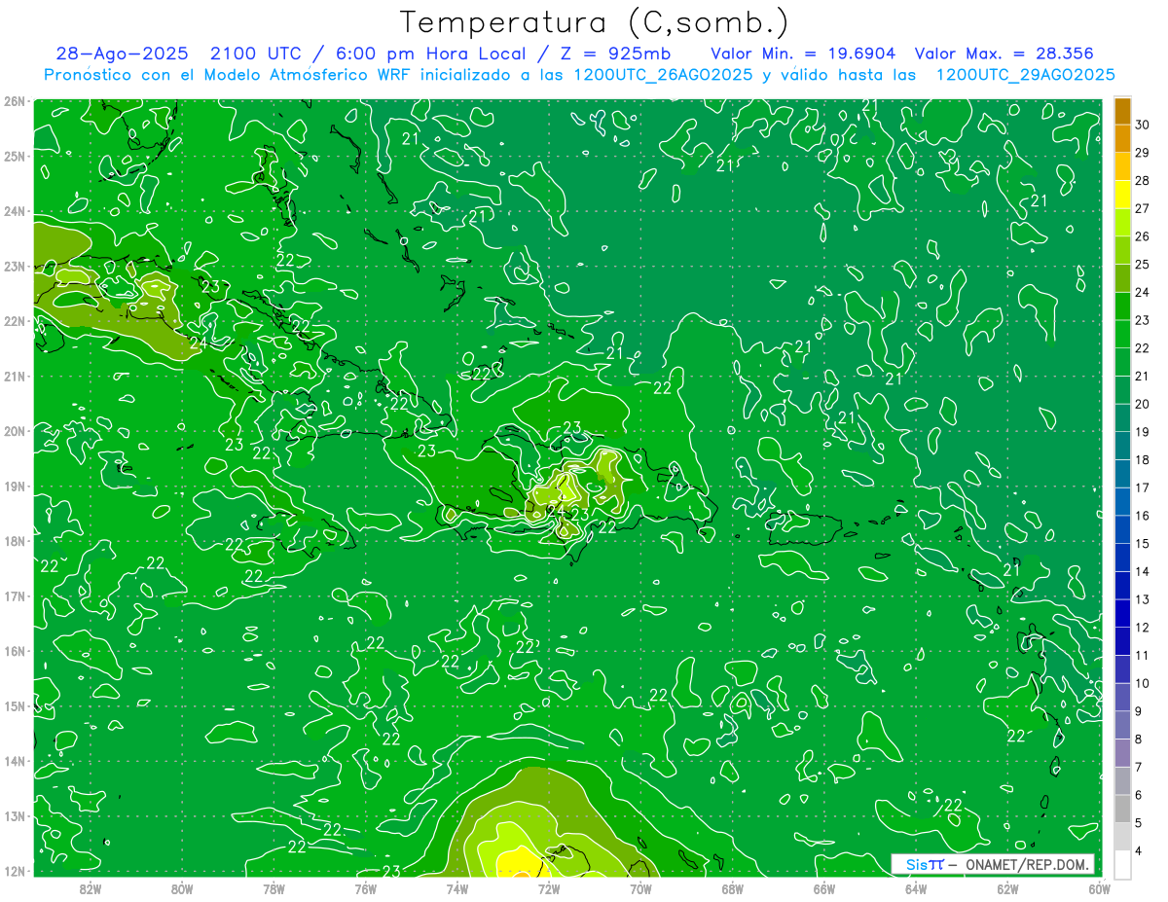Click the dark orange swatch above 30 on color bar

[x=1122, y=111]
